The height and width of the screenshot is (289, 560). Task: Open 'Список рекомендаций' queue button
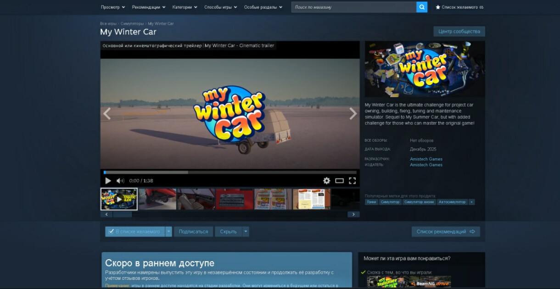click(x=446, y=232)
